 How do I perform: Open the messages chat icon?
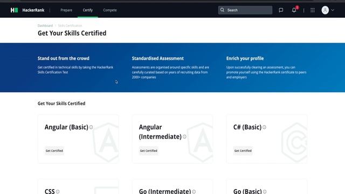coord(281,10)
